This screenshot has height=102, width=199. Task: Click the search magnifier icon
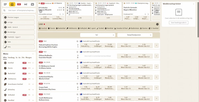point(5,11)
